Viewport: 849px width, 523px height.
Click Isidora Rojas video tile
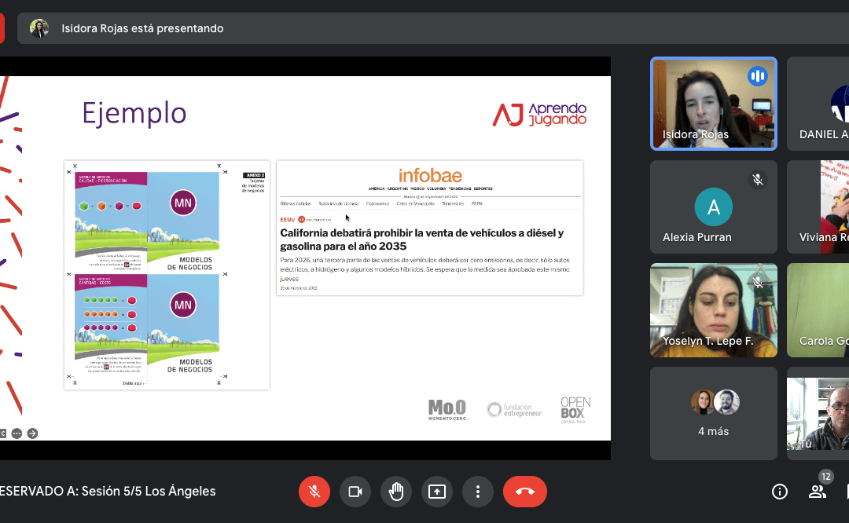[714, 104]
